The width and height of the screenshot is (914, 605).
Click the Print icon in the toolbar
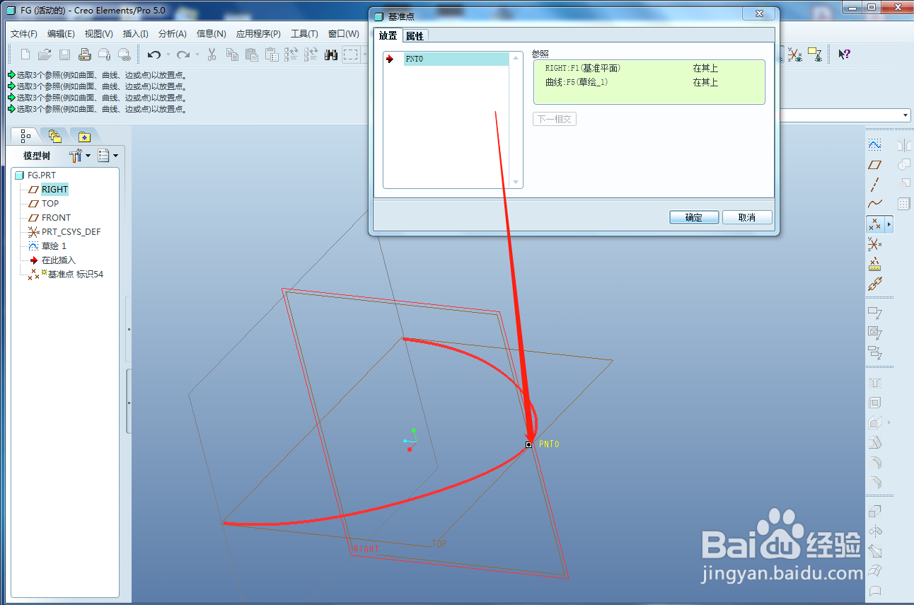pos(84,54)
